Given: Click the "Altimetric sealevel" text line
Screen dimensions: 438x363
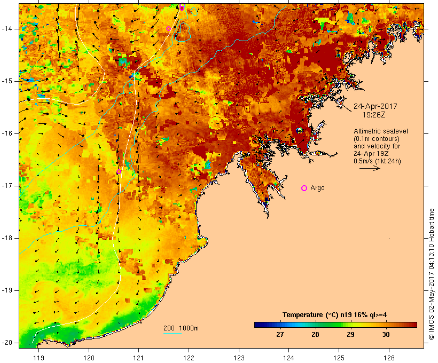Looking at the screenshot, I should (x=381, y=131).
